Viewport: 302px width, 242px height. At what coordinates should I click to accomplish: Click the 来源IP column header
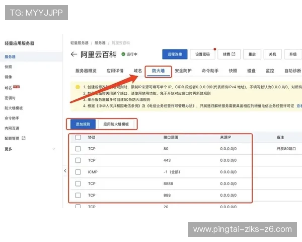click(225, 137)
